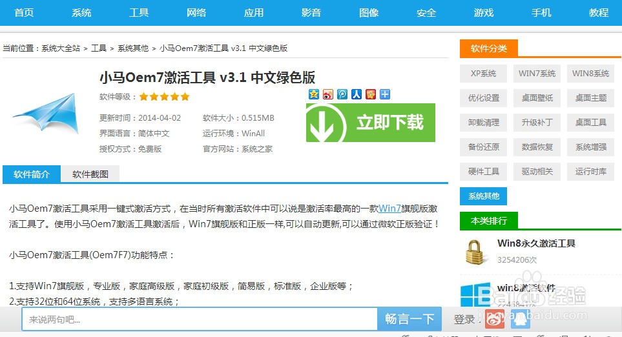Image resolution: width=622 pixels, height=337 pixels.
Task: Click the QQ Zone star share icon
Action: coord(314,94)
